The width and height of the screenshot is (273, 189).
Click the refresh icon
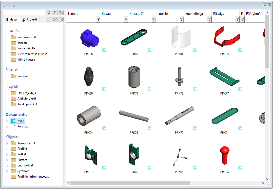[55, 20]
